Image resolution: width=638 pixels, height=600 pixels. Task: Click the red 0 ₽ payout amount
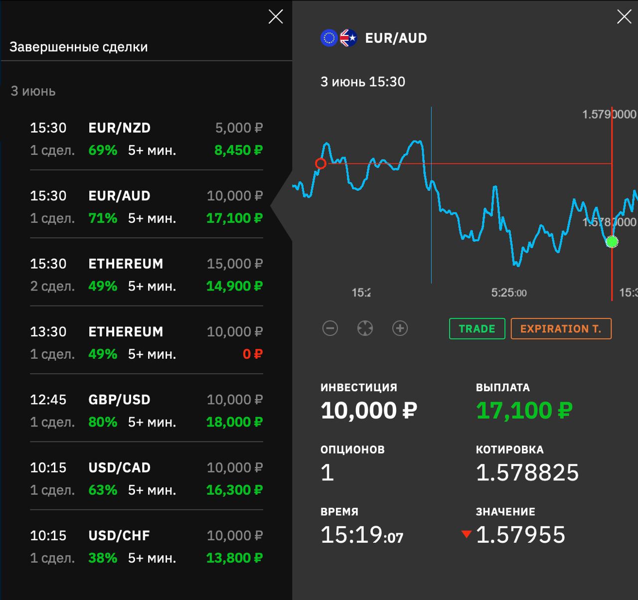(253, 354)
